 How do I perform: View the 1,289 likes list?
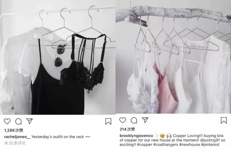click(x=14, y=130)
